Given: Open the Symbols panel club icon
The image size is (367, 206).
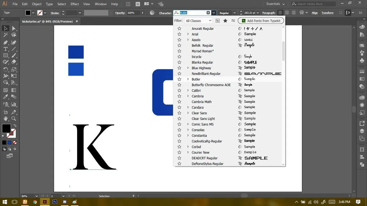Looking at the screenshot, I should coord(362,61).
